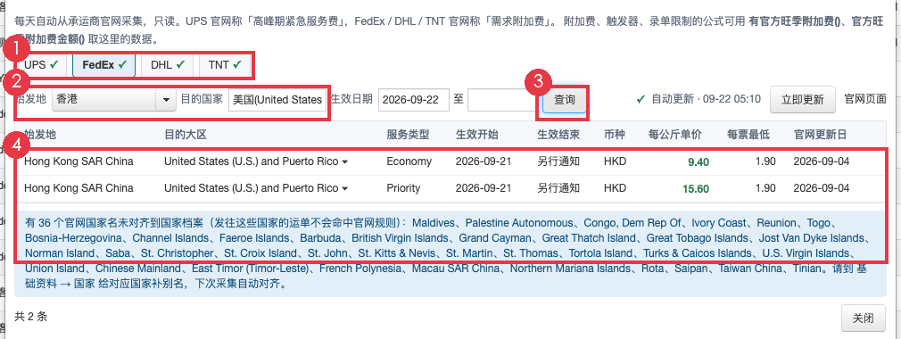The image size is (901, 339).
Task: Click the 共 2 条 record count
Action: [30, 316]
